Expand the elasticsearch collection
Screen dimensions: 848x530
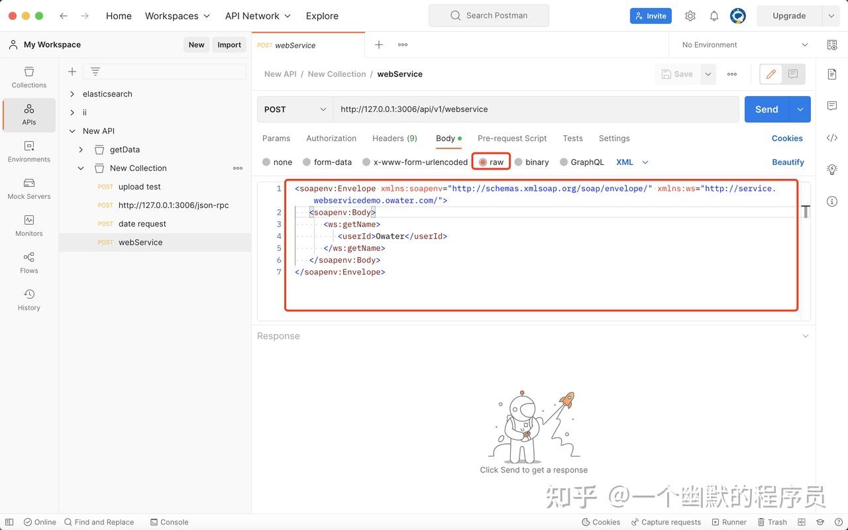pos(72,93)
